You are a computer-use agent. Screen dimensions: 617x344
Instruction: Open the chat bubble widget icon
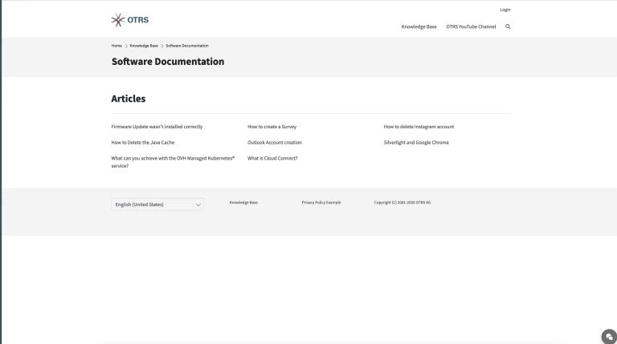[x=609, y=337]
